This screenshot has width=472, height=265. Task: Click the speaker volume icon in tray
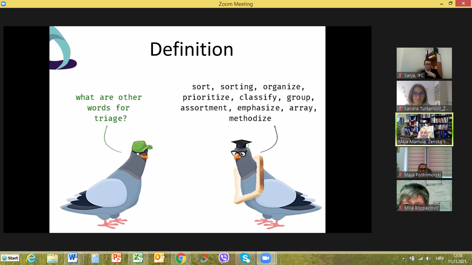point(428,258)
